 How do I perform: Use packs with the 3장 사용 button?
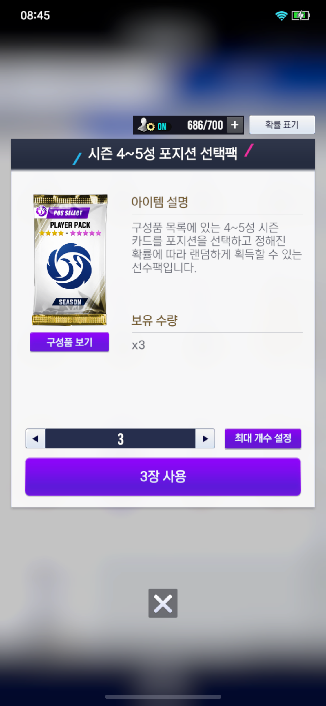coord(163,476)
